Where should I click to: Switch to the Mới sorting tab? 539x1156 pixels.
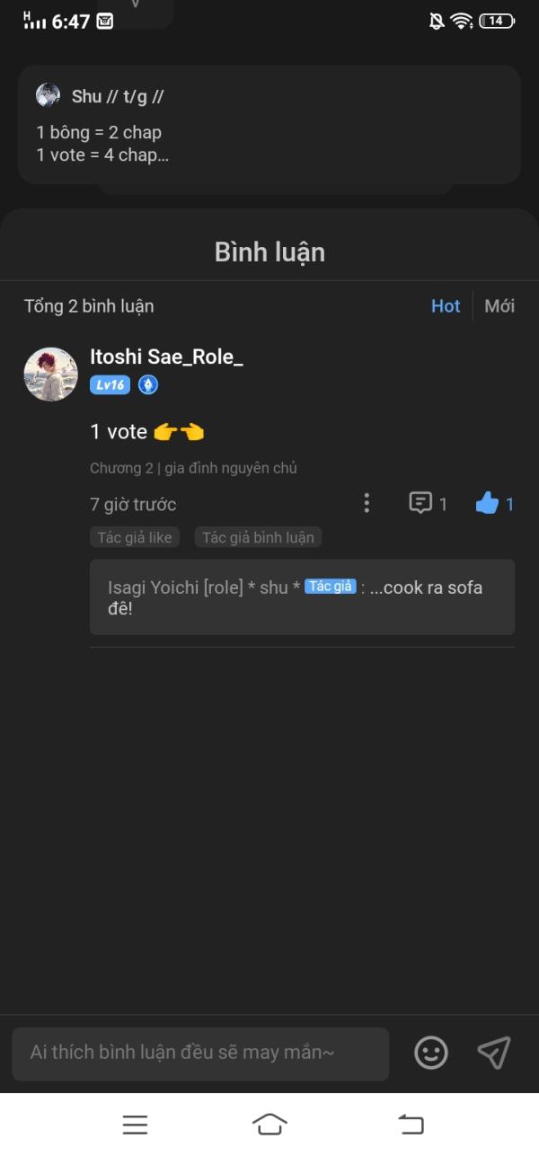point(499,306)
